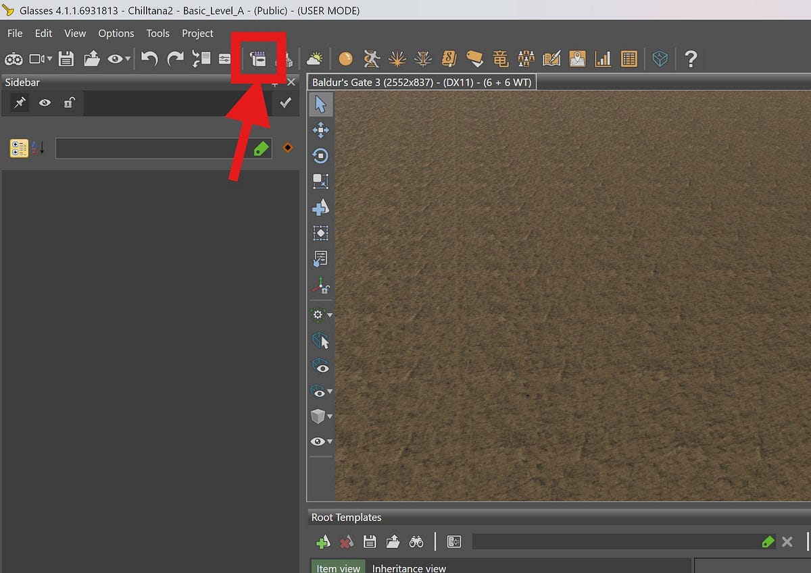Toggle visibility with the Sidebar eye icon
The height and width of the screenshot is (573, 811).
(x=45, y=103)
